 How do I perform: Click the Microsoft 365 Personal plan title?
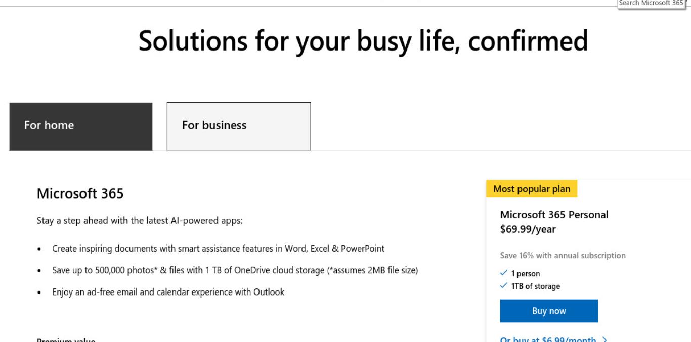click(554, 214)
